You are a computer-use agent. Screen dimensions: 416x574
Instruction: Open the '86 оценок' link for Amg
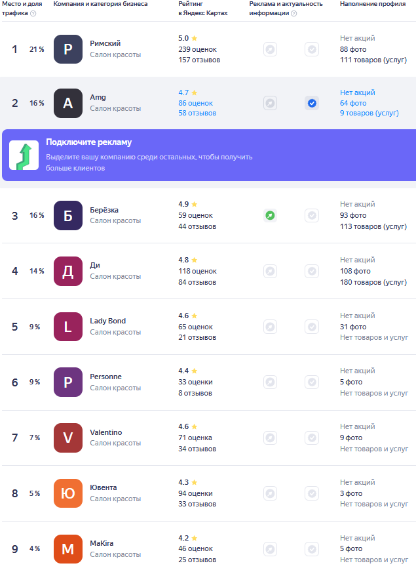196,103
